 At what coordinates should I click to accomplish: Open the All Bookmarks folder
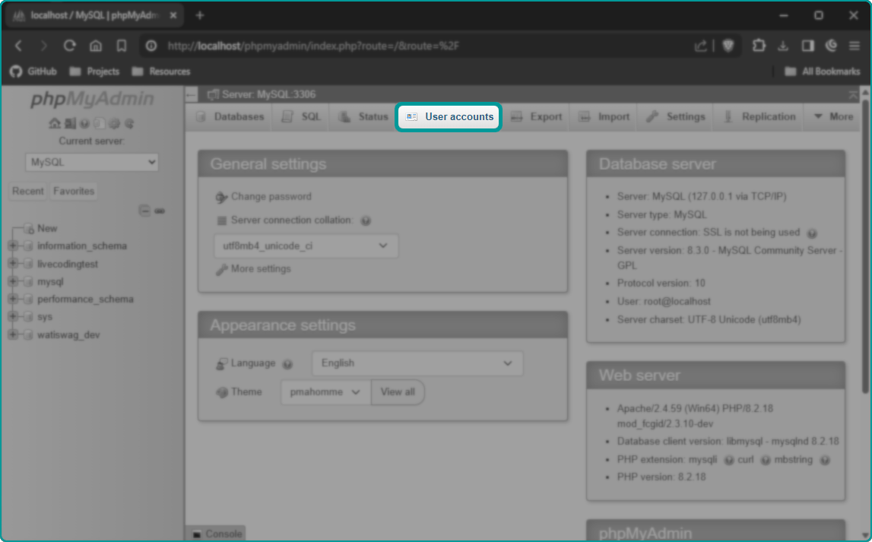(x=822, y=71)
